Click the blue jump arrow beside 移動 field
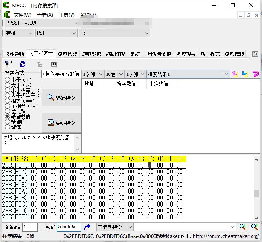 (87, 227)
